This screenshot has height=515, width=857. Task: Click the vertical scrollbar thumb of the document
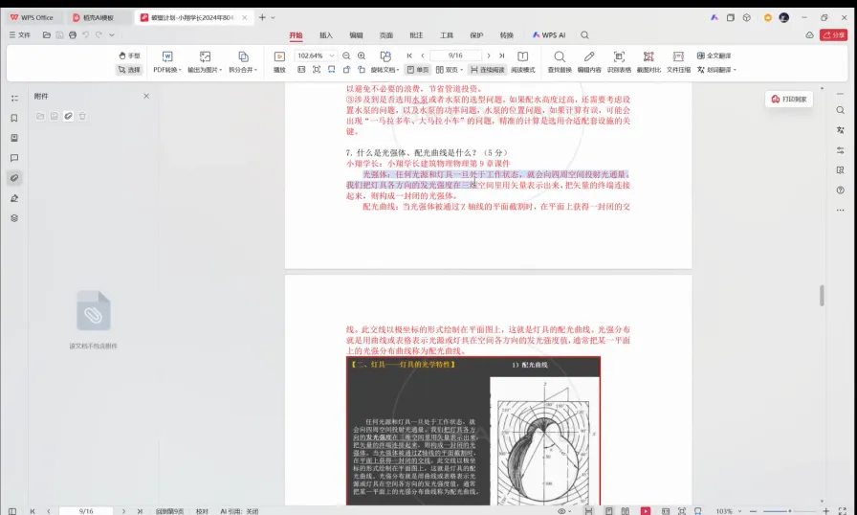tap(822, 296)
